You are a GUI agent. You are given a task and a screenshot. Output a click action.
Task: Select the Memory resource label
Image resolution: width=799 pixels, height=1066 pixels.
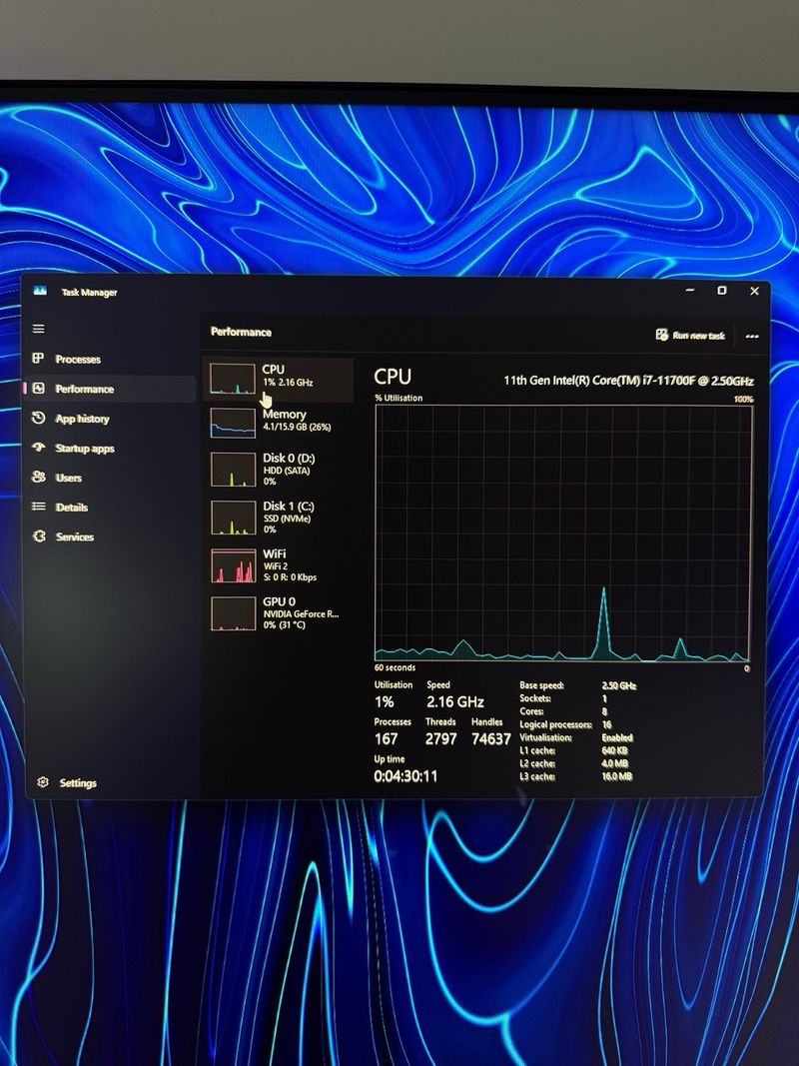[x=284, y=414]
